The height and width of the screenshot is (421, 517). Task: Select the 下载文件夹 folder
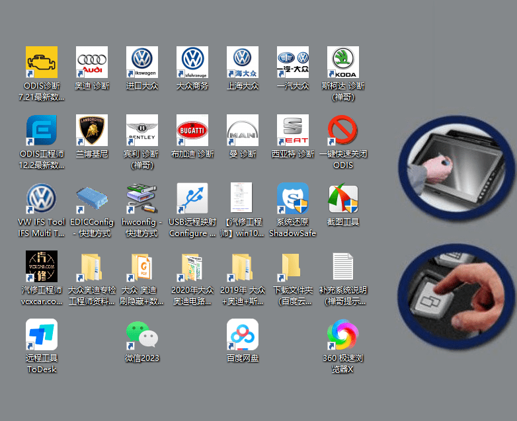tap(293, 267)
